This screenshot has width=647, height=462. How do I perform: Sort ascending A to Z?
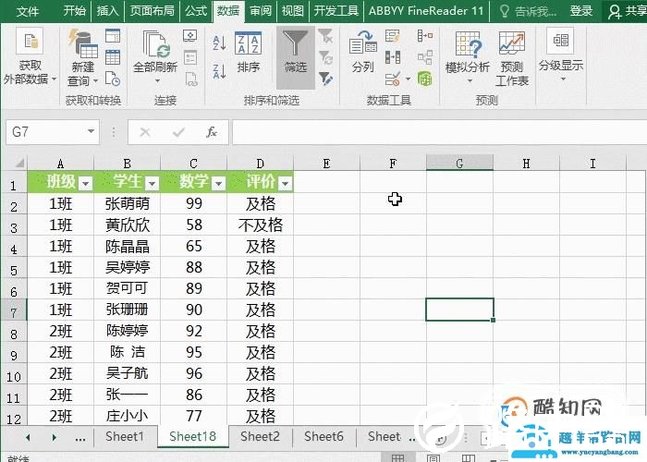click(x=219, y=43)
